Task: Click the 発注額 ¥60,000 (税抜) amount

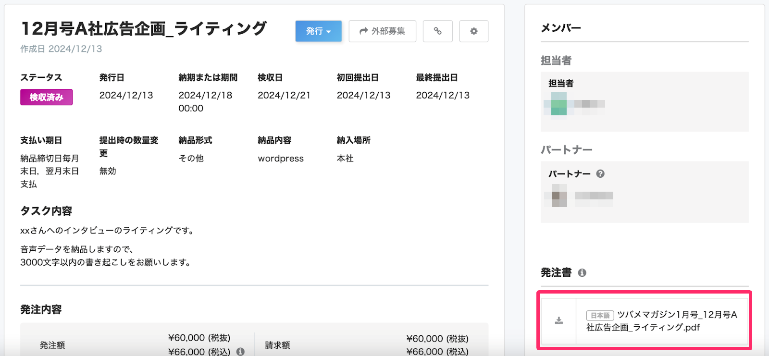Action: point(199,338)
